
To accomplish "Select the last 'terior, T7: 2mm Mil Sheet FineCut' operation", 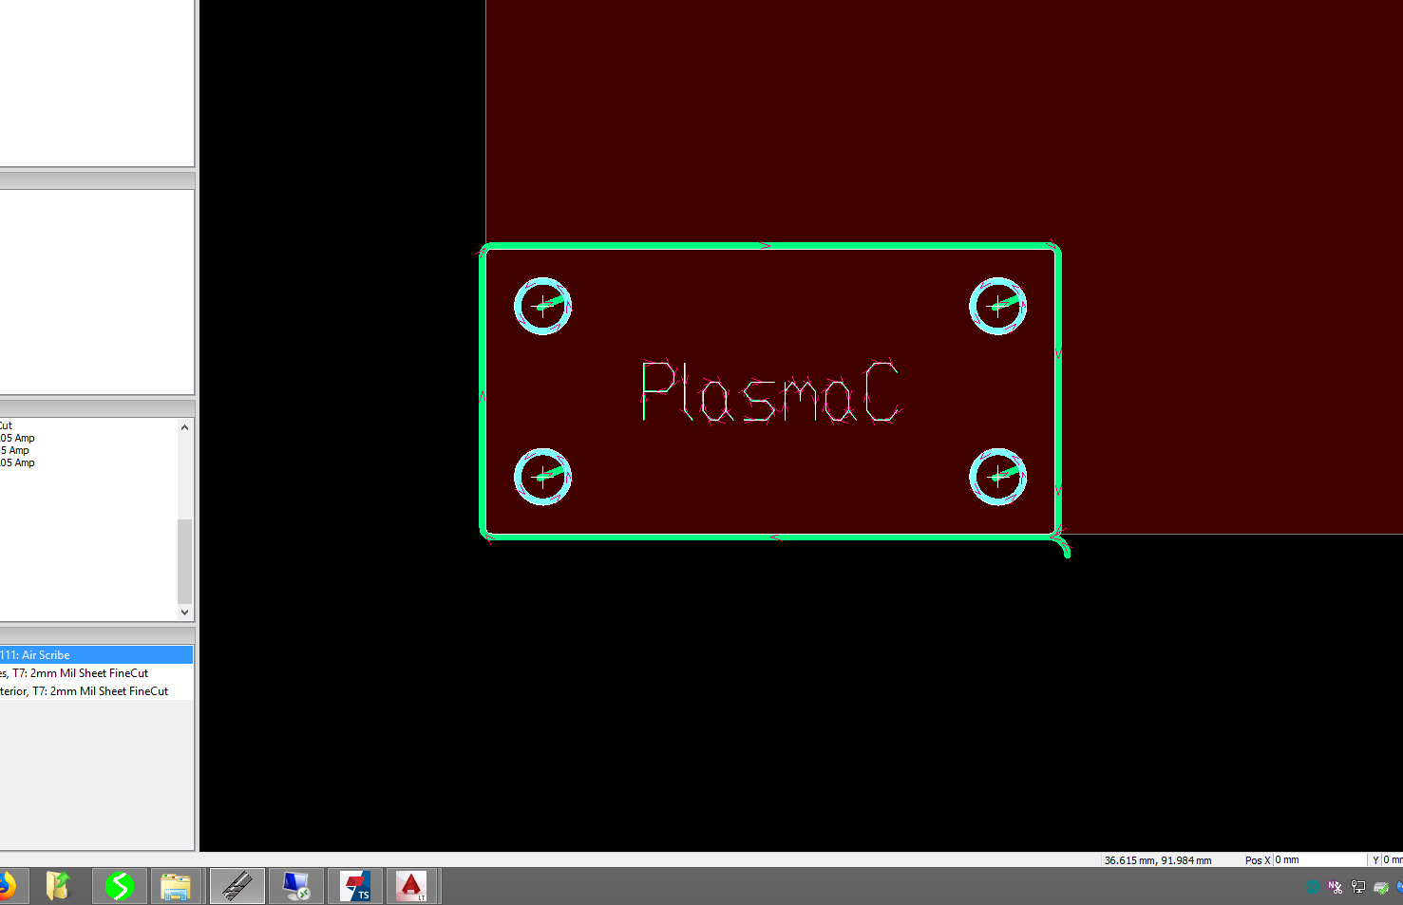I will pos(96,691).
